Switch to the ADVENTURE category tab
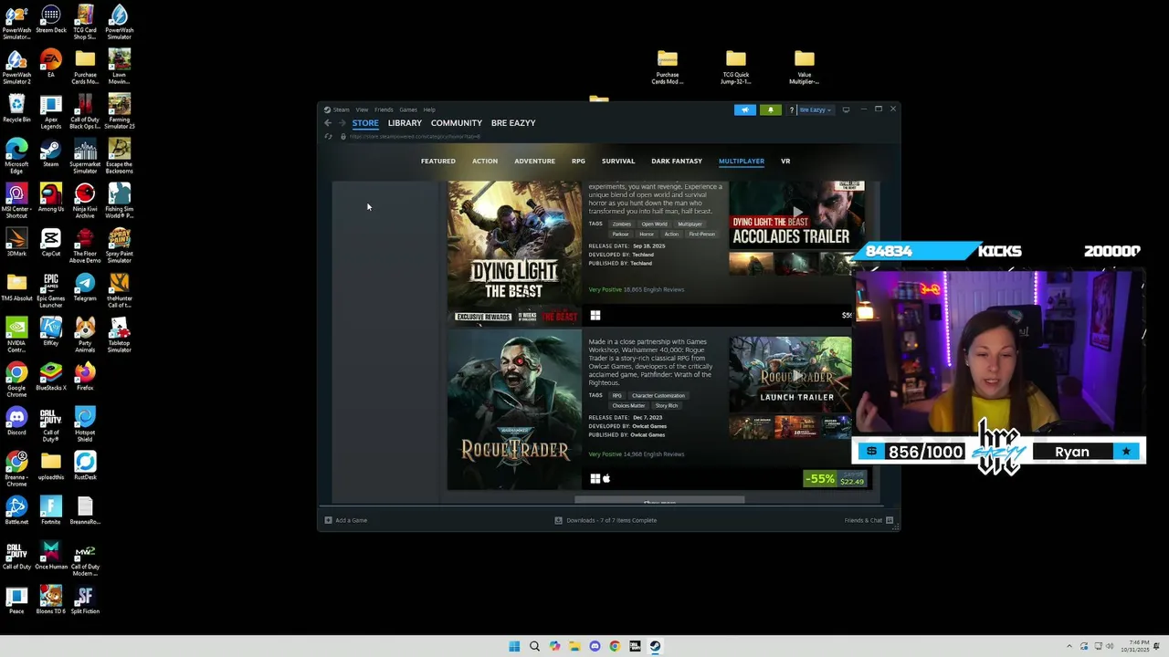The height and width of the screenshot is (657, 1169). click(534, 162)
